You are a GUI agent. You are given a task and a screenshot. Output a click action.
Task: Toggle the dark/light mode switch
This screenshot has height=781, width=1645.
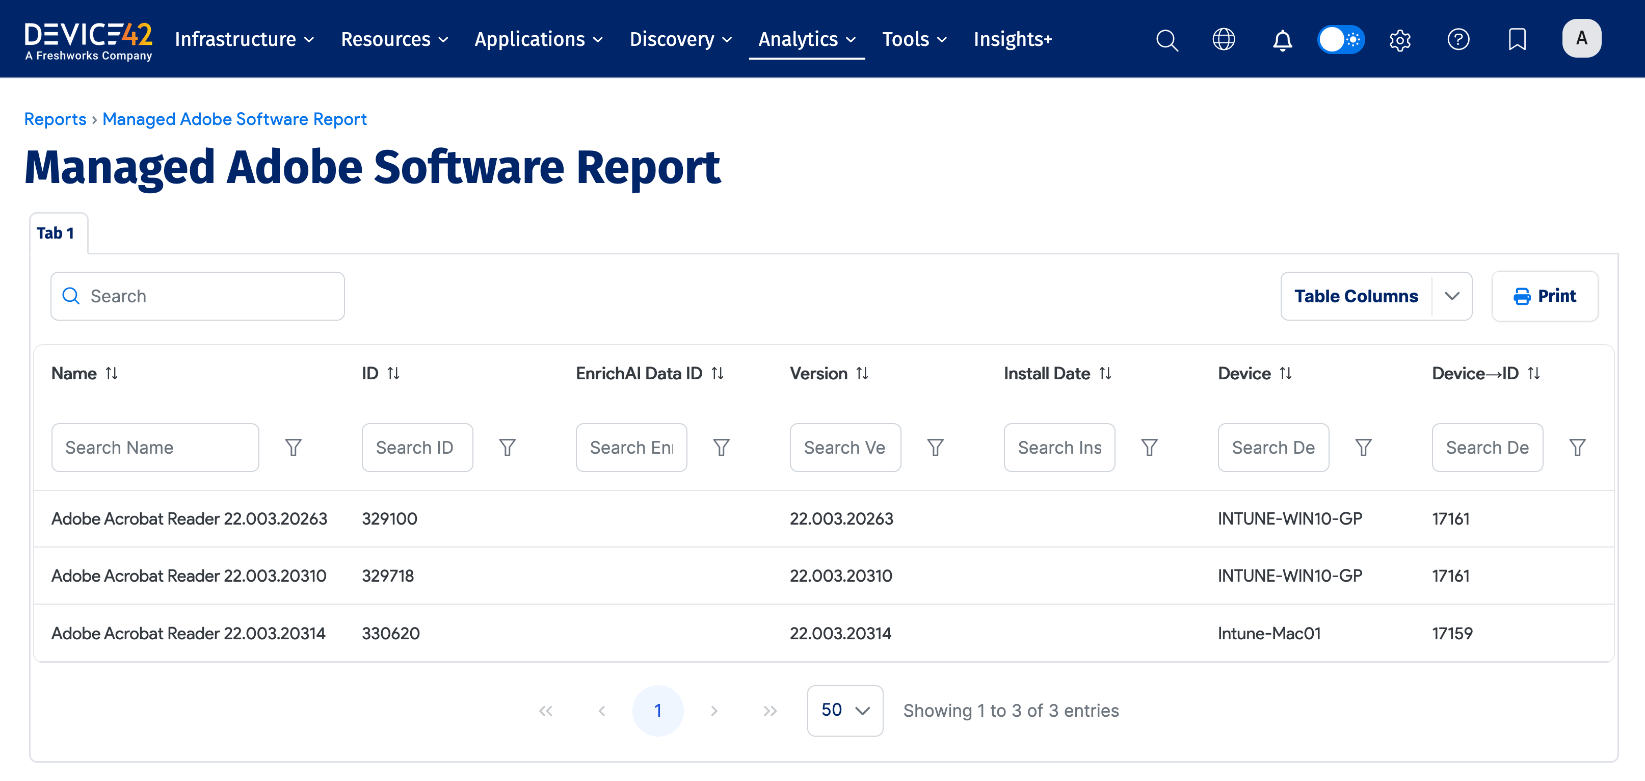point(1340,39)
